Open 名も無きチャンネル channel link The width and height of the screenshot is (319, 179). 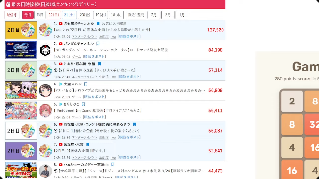coord(79,23)
